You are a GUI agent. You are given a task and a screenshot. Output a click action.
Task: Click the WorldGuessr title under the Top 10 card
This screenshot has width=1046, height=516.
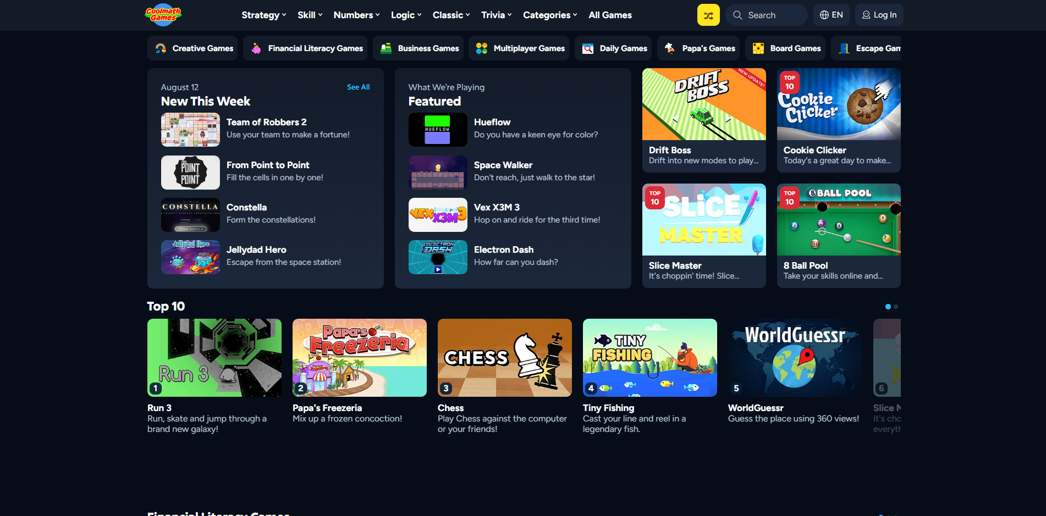click(x=756, y=408)
